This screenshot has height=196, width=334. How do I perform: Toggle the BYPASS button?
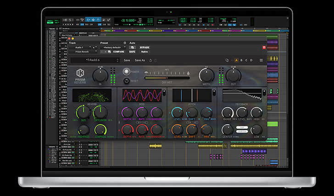point(145,48)
